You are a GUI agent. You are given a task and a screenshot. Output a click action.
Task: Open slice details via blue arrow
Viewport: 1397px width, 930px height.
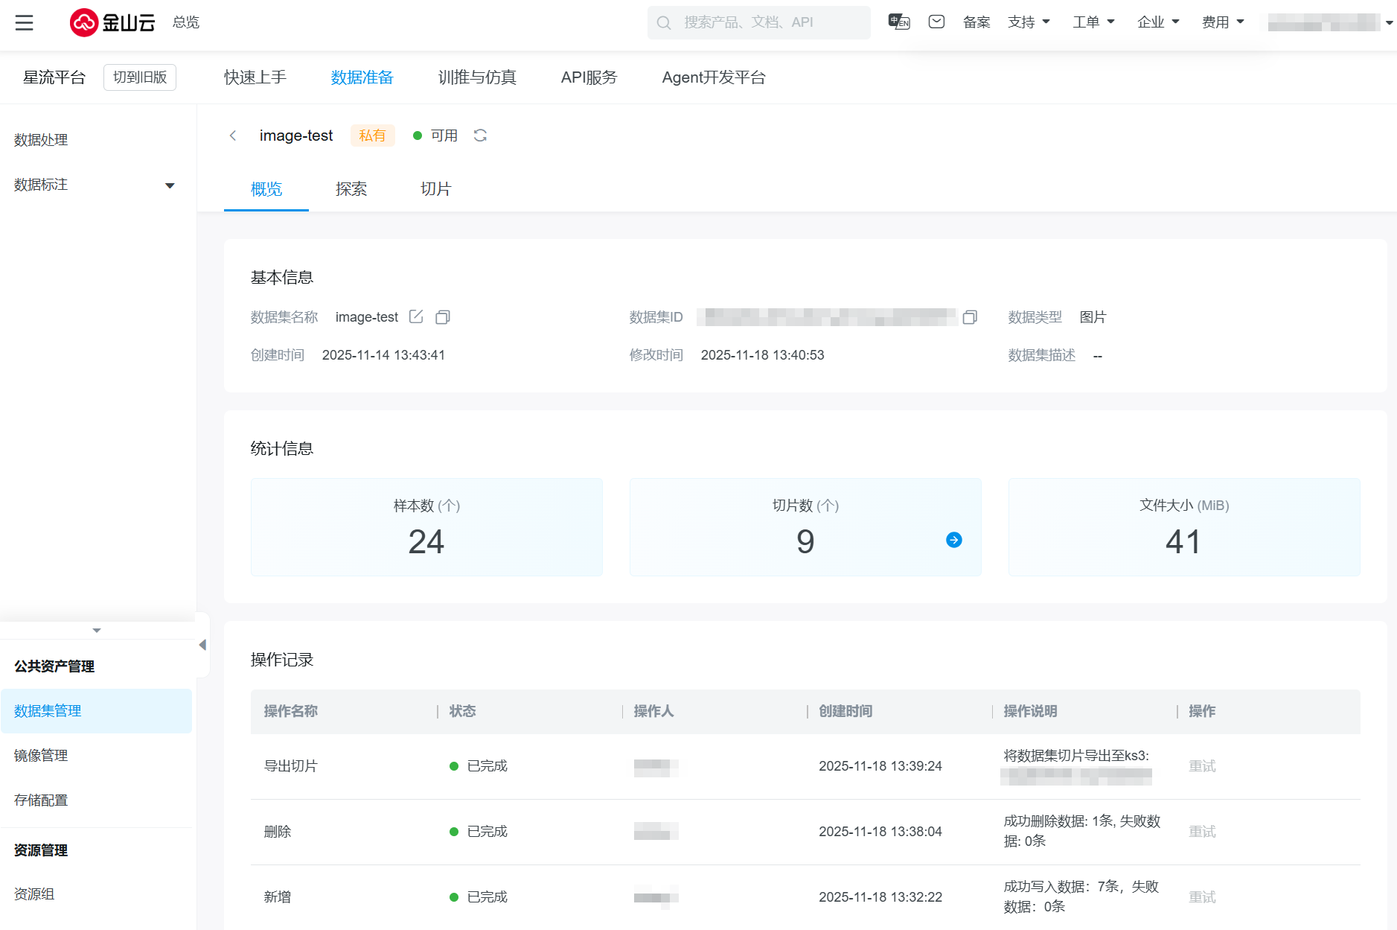(x=953, y=540)
